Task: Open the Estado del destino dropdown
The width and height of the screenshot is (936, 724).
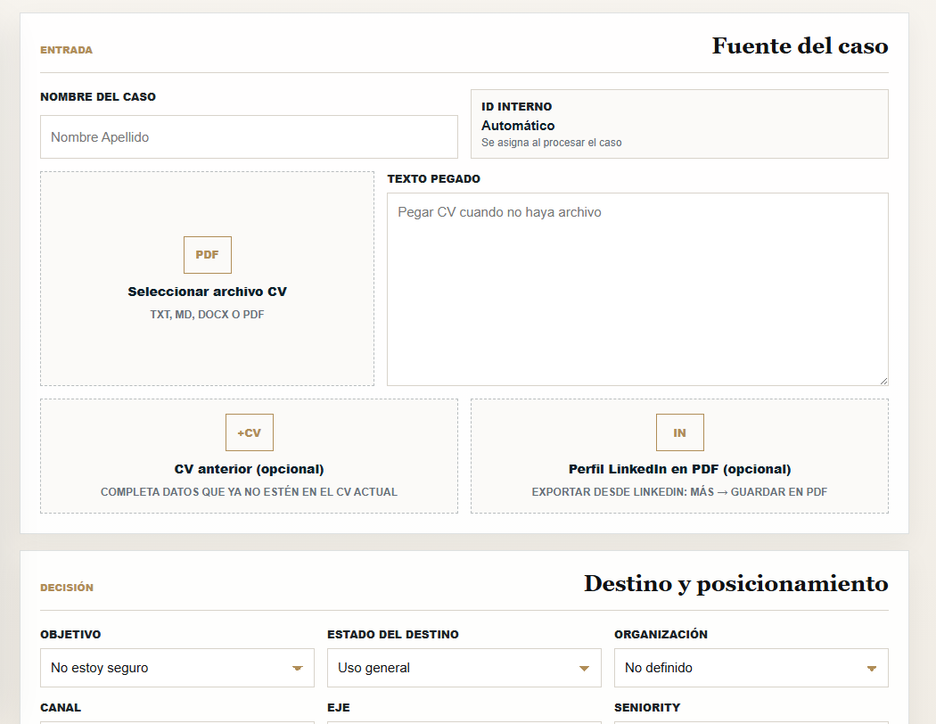Action: (x=464, y=668)
